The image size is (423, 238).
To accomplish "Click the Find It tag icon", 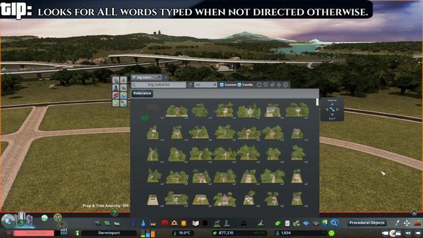I will [x=272, y=85].
